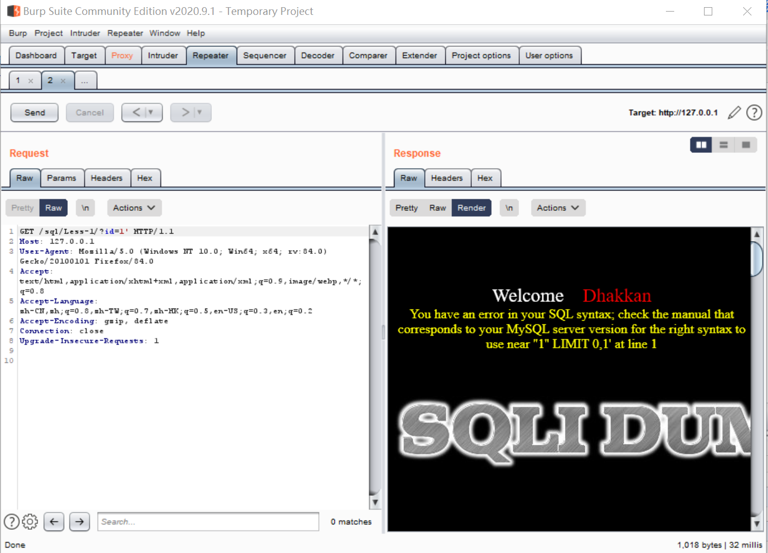
Task: Open the Request Params tab
Action: [x=62, y=178]
